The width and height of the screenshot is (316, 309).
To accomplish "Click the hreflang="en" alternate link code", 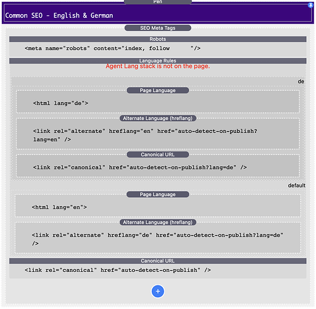I will click(145, 135).
